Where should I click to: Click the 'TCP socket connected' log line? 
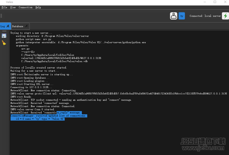tap(71, 100)
